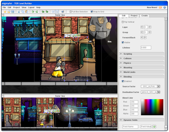Click the Copy toolbar icon
The width and height of the screenshot is (169, 132).
point(23,12)
